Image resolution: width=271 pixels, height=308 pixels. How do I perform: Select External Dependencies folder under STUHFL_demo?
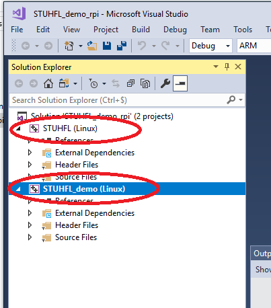95,213
